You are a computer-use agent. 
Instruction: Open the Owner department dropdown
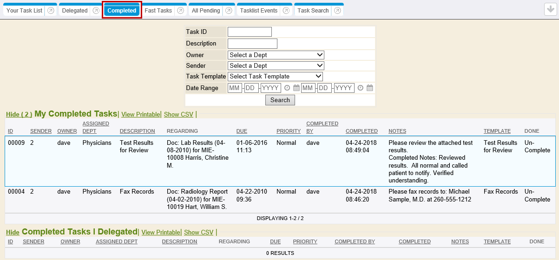coord(276,55)
